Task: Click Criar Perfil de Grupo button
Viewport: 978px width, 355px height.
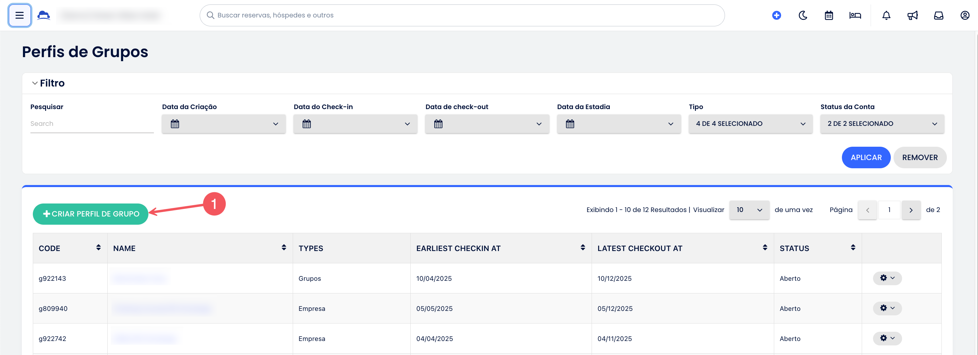Action: [91, 214]
